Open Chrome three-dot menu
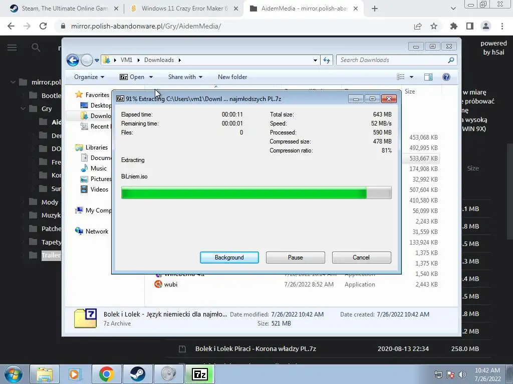Viewport: 513px width, 384px height. coord(502,26)
